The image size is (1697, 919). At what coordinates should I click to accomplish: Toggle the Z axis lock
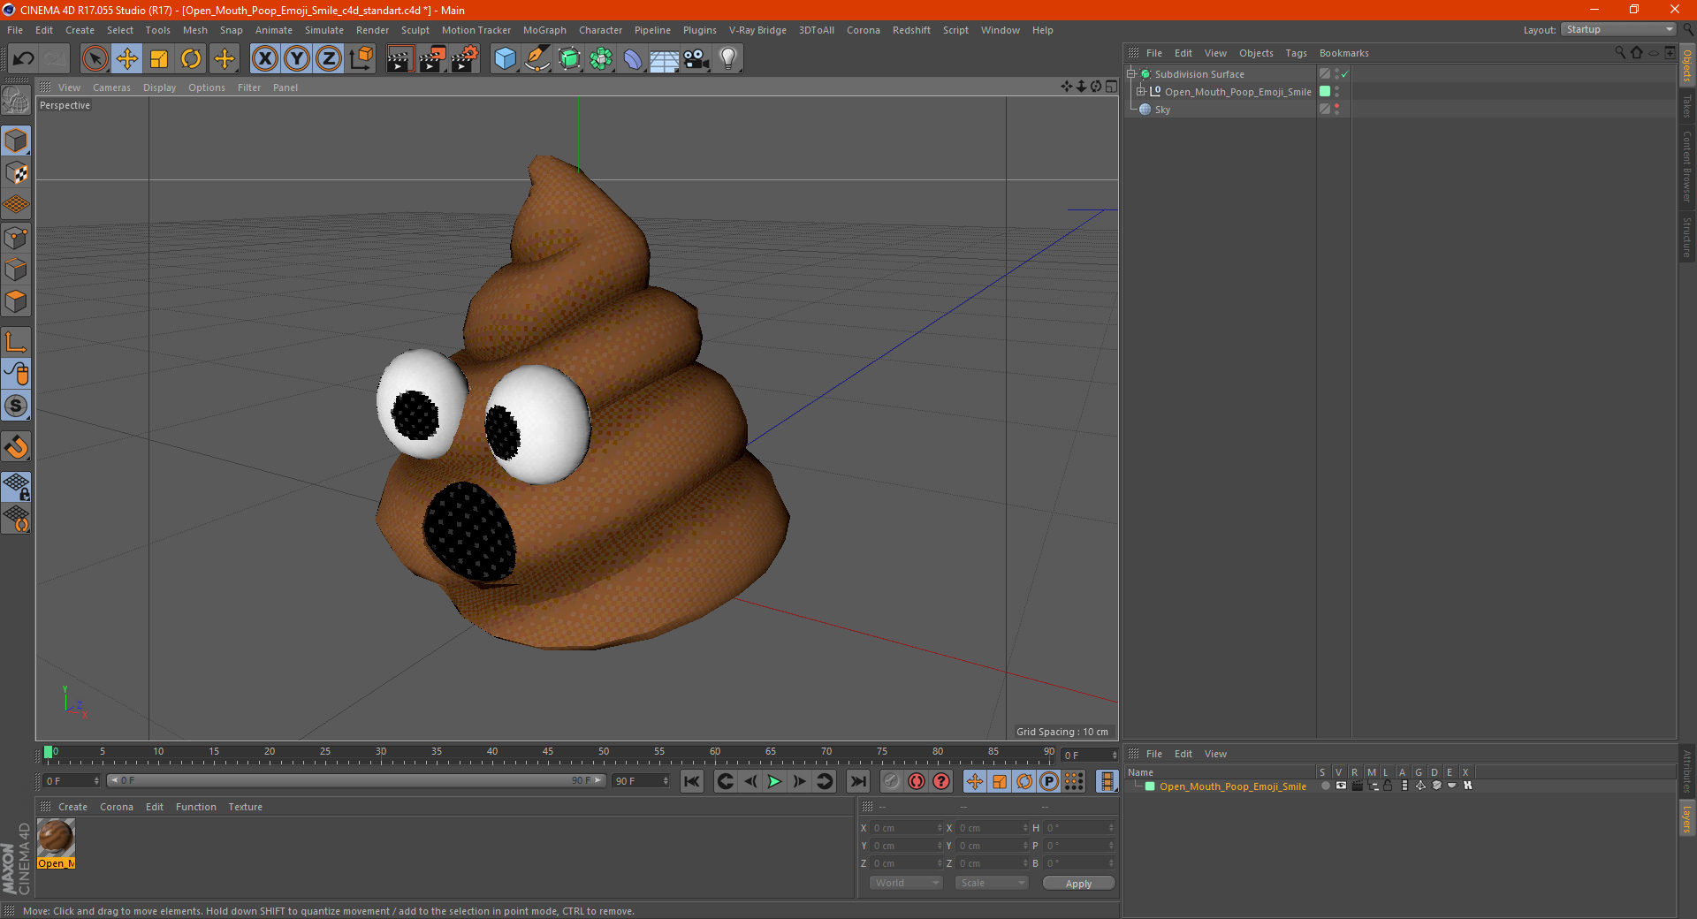(x=329, y=59)
